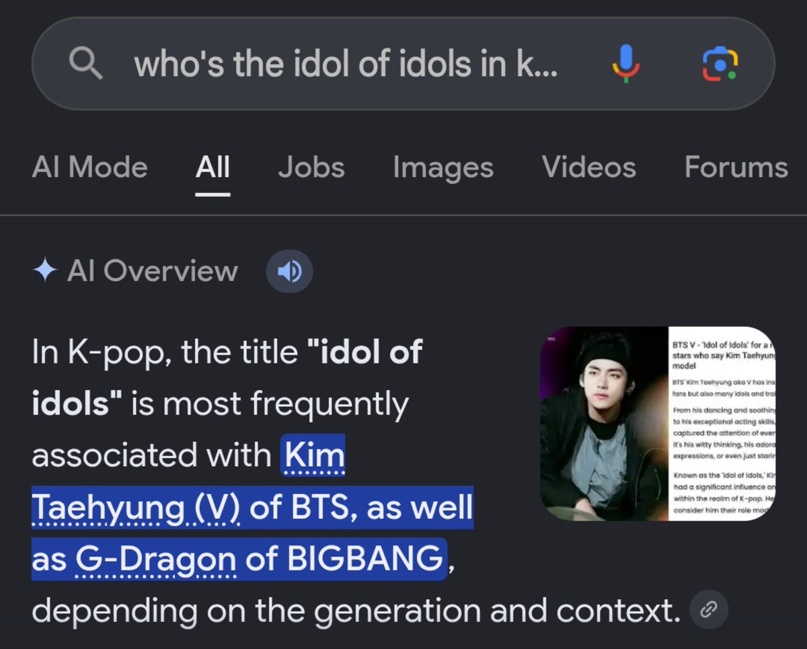807x649 pixels.
Task: Go to the Forums tab
Action: tap(736, 167)
